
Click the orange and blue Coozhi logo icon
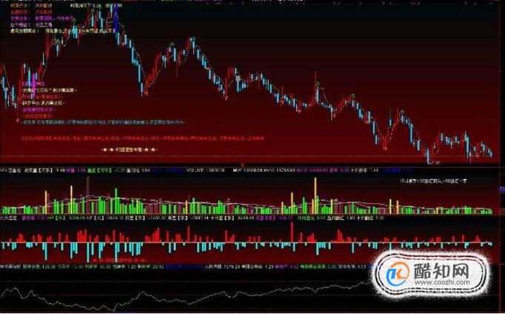398,274
